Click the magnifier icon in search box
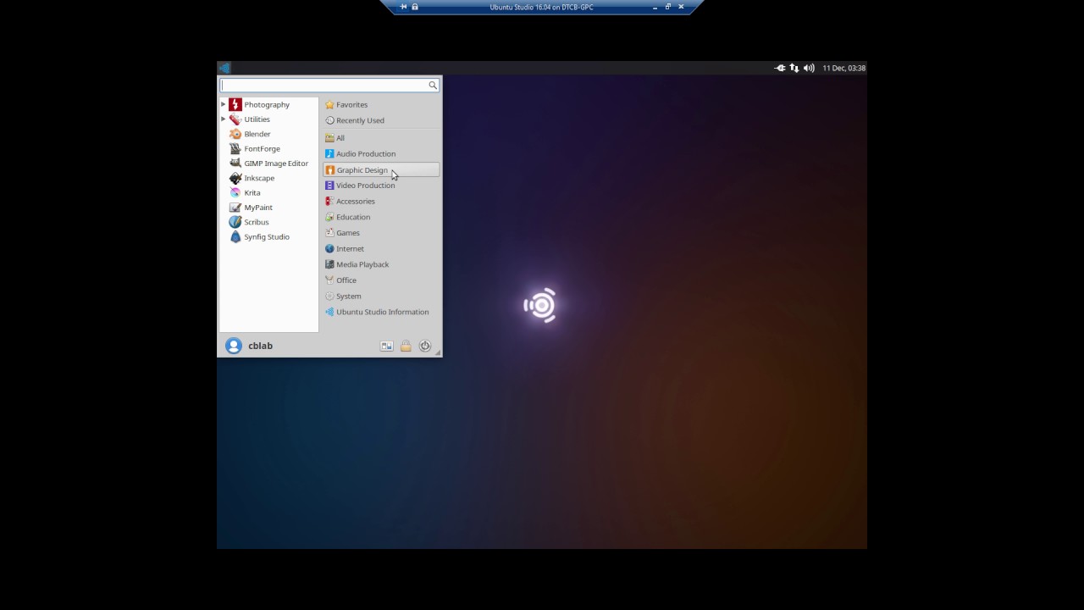 pyautogui.click(x=433, y=85)
